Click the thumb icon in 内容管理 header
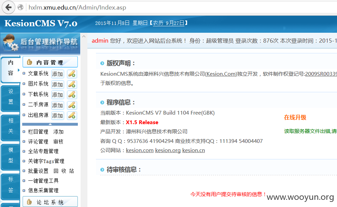This screenshot has height=207, width=337. point(29,62)
